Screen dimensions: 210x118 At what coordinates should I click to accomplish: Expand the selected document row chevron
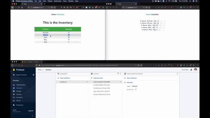(x=120, y=82)
